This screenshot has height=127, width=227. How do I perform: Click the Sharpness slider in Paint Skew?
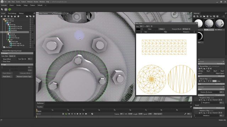coord(186,32)
